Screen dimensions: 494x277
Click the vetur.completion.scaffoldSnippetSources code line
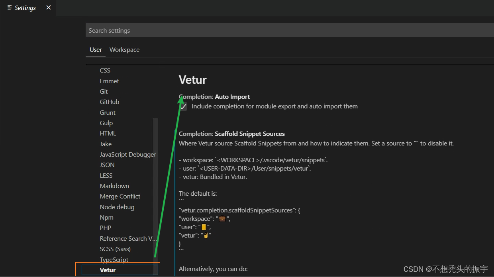pyautogui.click(x=239, y=210)
